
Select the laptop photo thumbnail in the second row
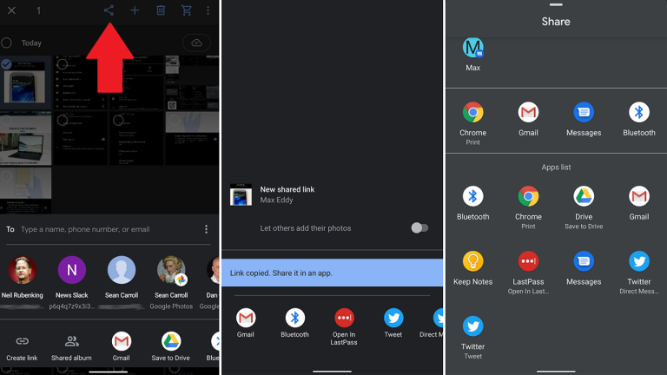point(25,139)
